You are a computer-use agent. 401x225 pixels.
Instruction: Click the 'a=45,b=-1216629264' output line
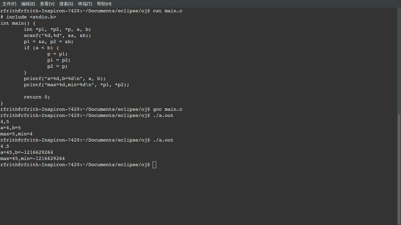[27, 152]
